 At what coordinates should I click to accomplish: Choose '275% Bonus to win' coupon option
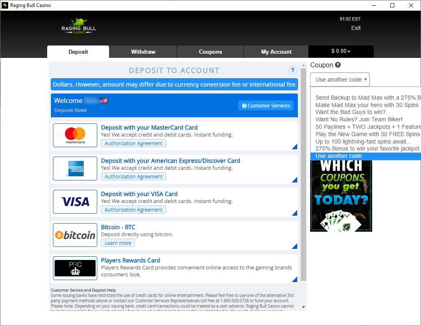(366, 148)
